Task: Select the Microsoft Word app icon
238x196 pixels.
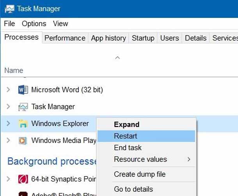Action: pyautogui.click(x=23, y=90)
